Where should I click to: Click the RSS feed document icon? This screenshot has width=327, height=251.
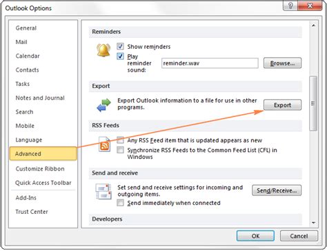coord(104,144)
